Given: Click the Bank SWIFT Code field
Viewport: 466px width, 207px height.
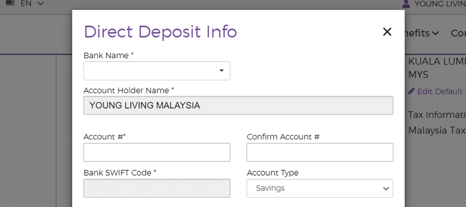Looking at the screenshot, I should pyautogui.click(x=156, y=189).
